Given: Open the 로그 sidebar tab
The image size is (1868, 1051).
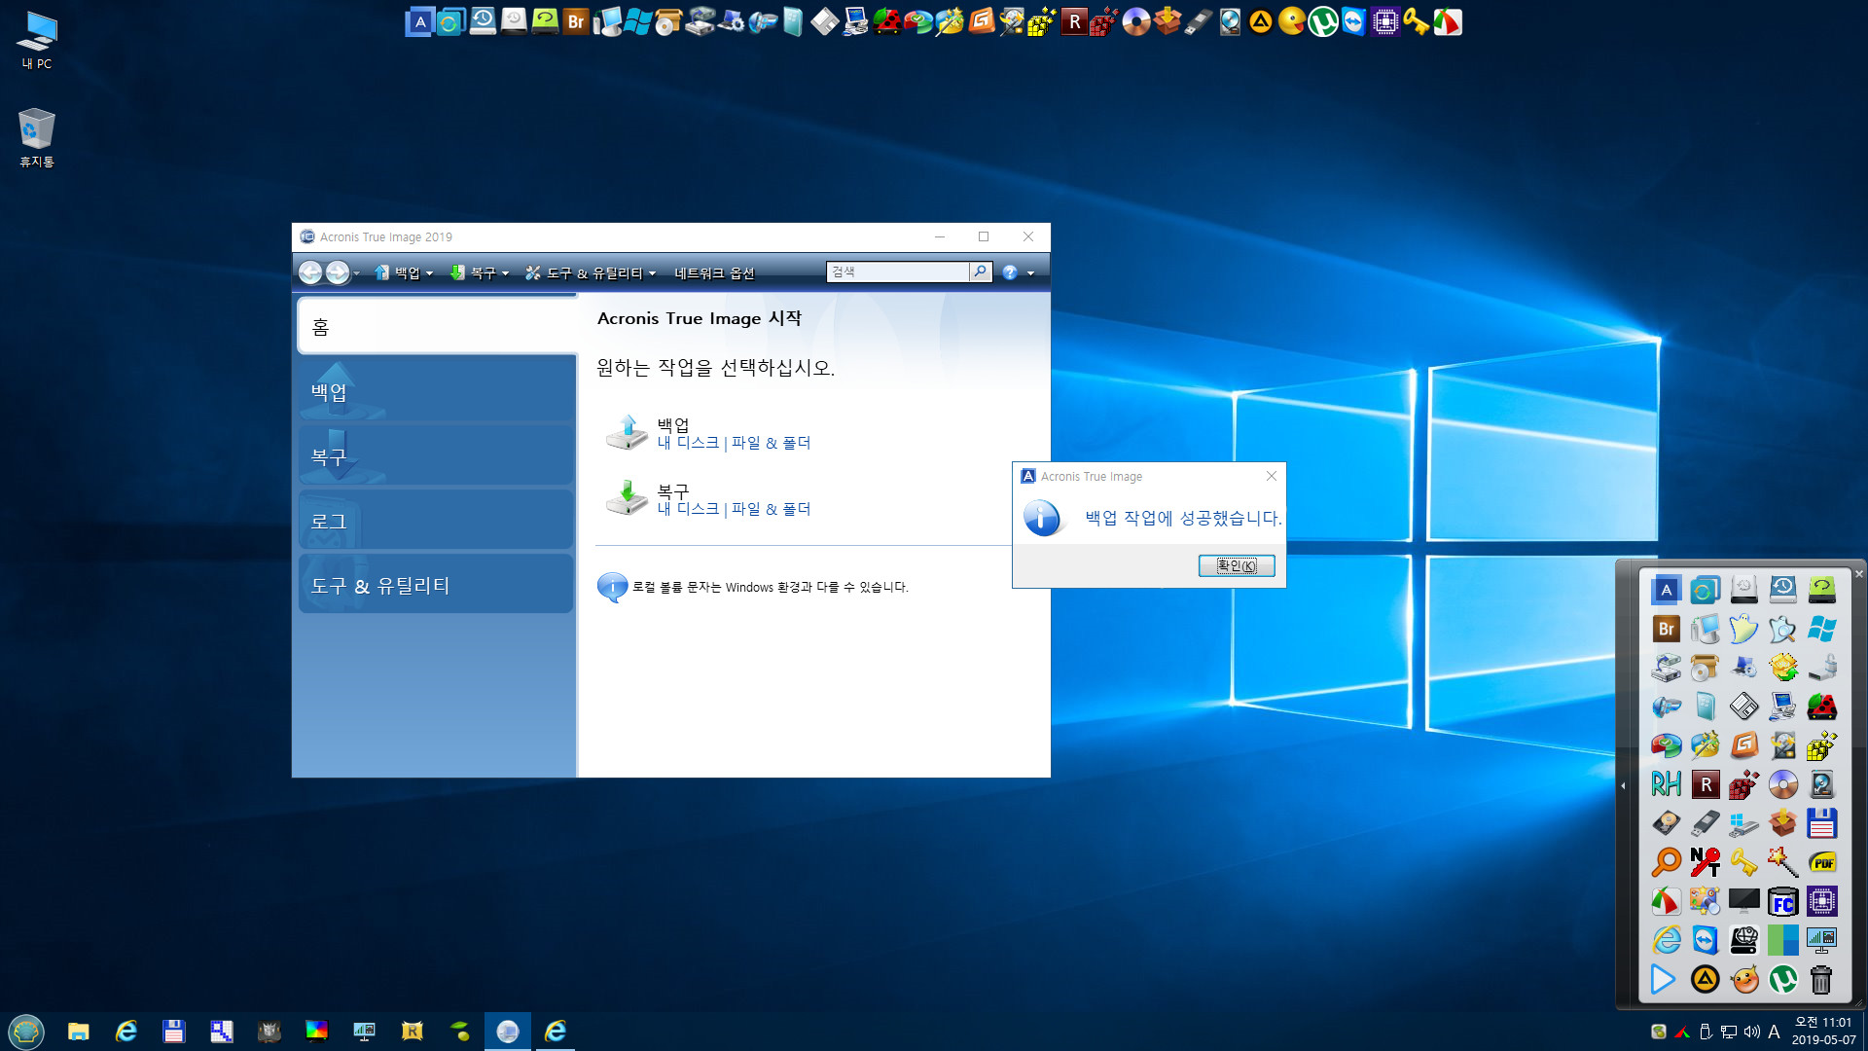Looking at the screenshot, I should [437, 521].
